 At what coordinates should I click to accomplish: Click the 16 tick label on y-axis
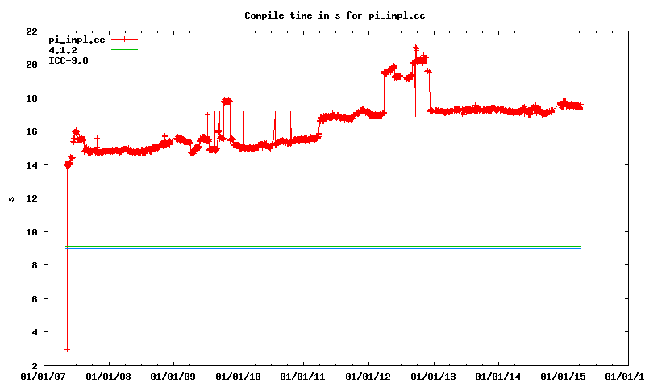31,131
